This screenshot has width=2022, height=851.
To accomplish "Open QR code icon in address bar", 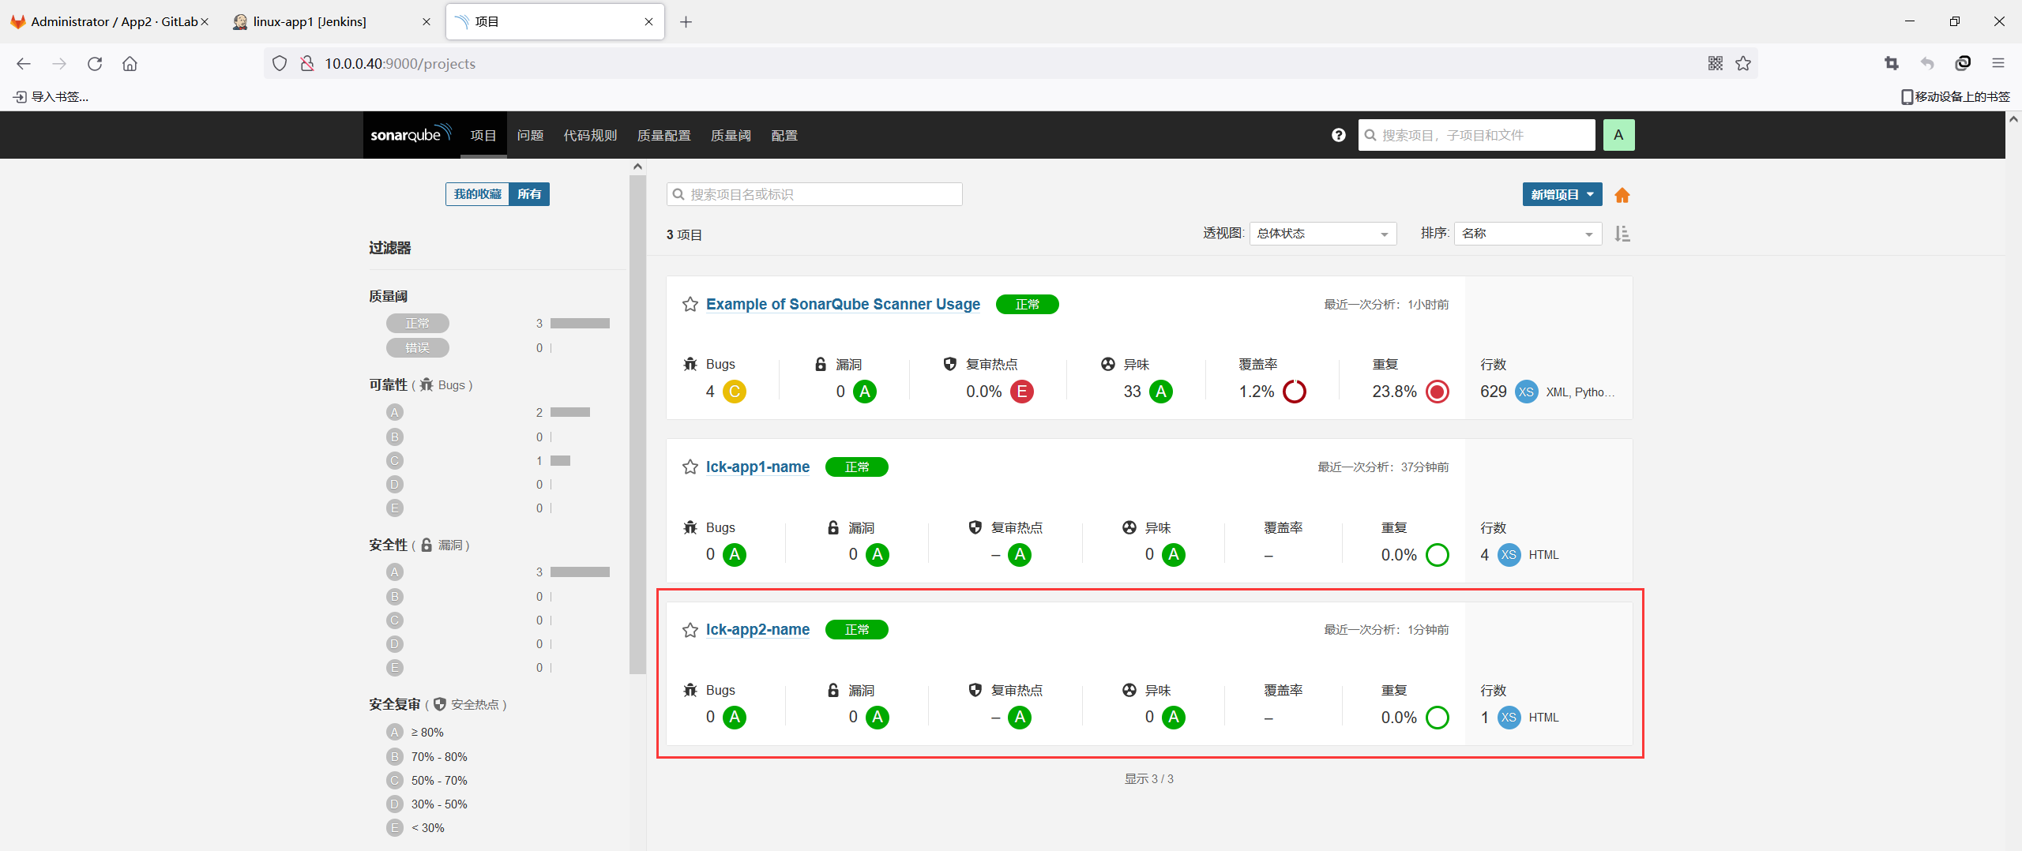I will click(1716, 64).
